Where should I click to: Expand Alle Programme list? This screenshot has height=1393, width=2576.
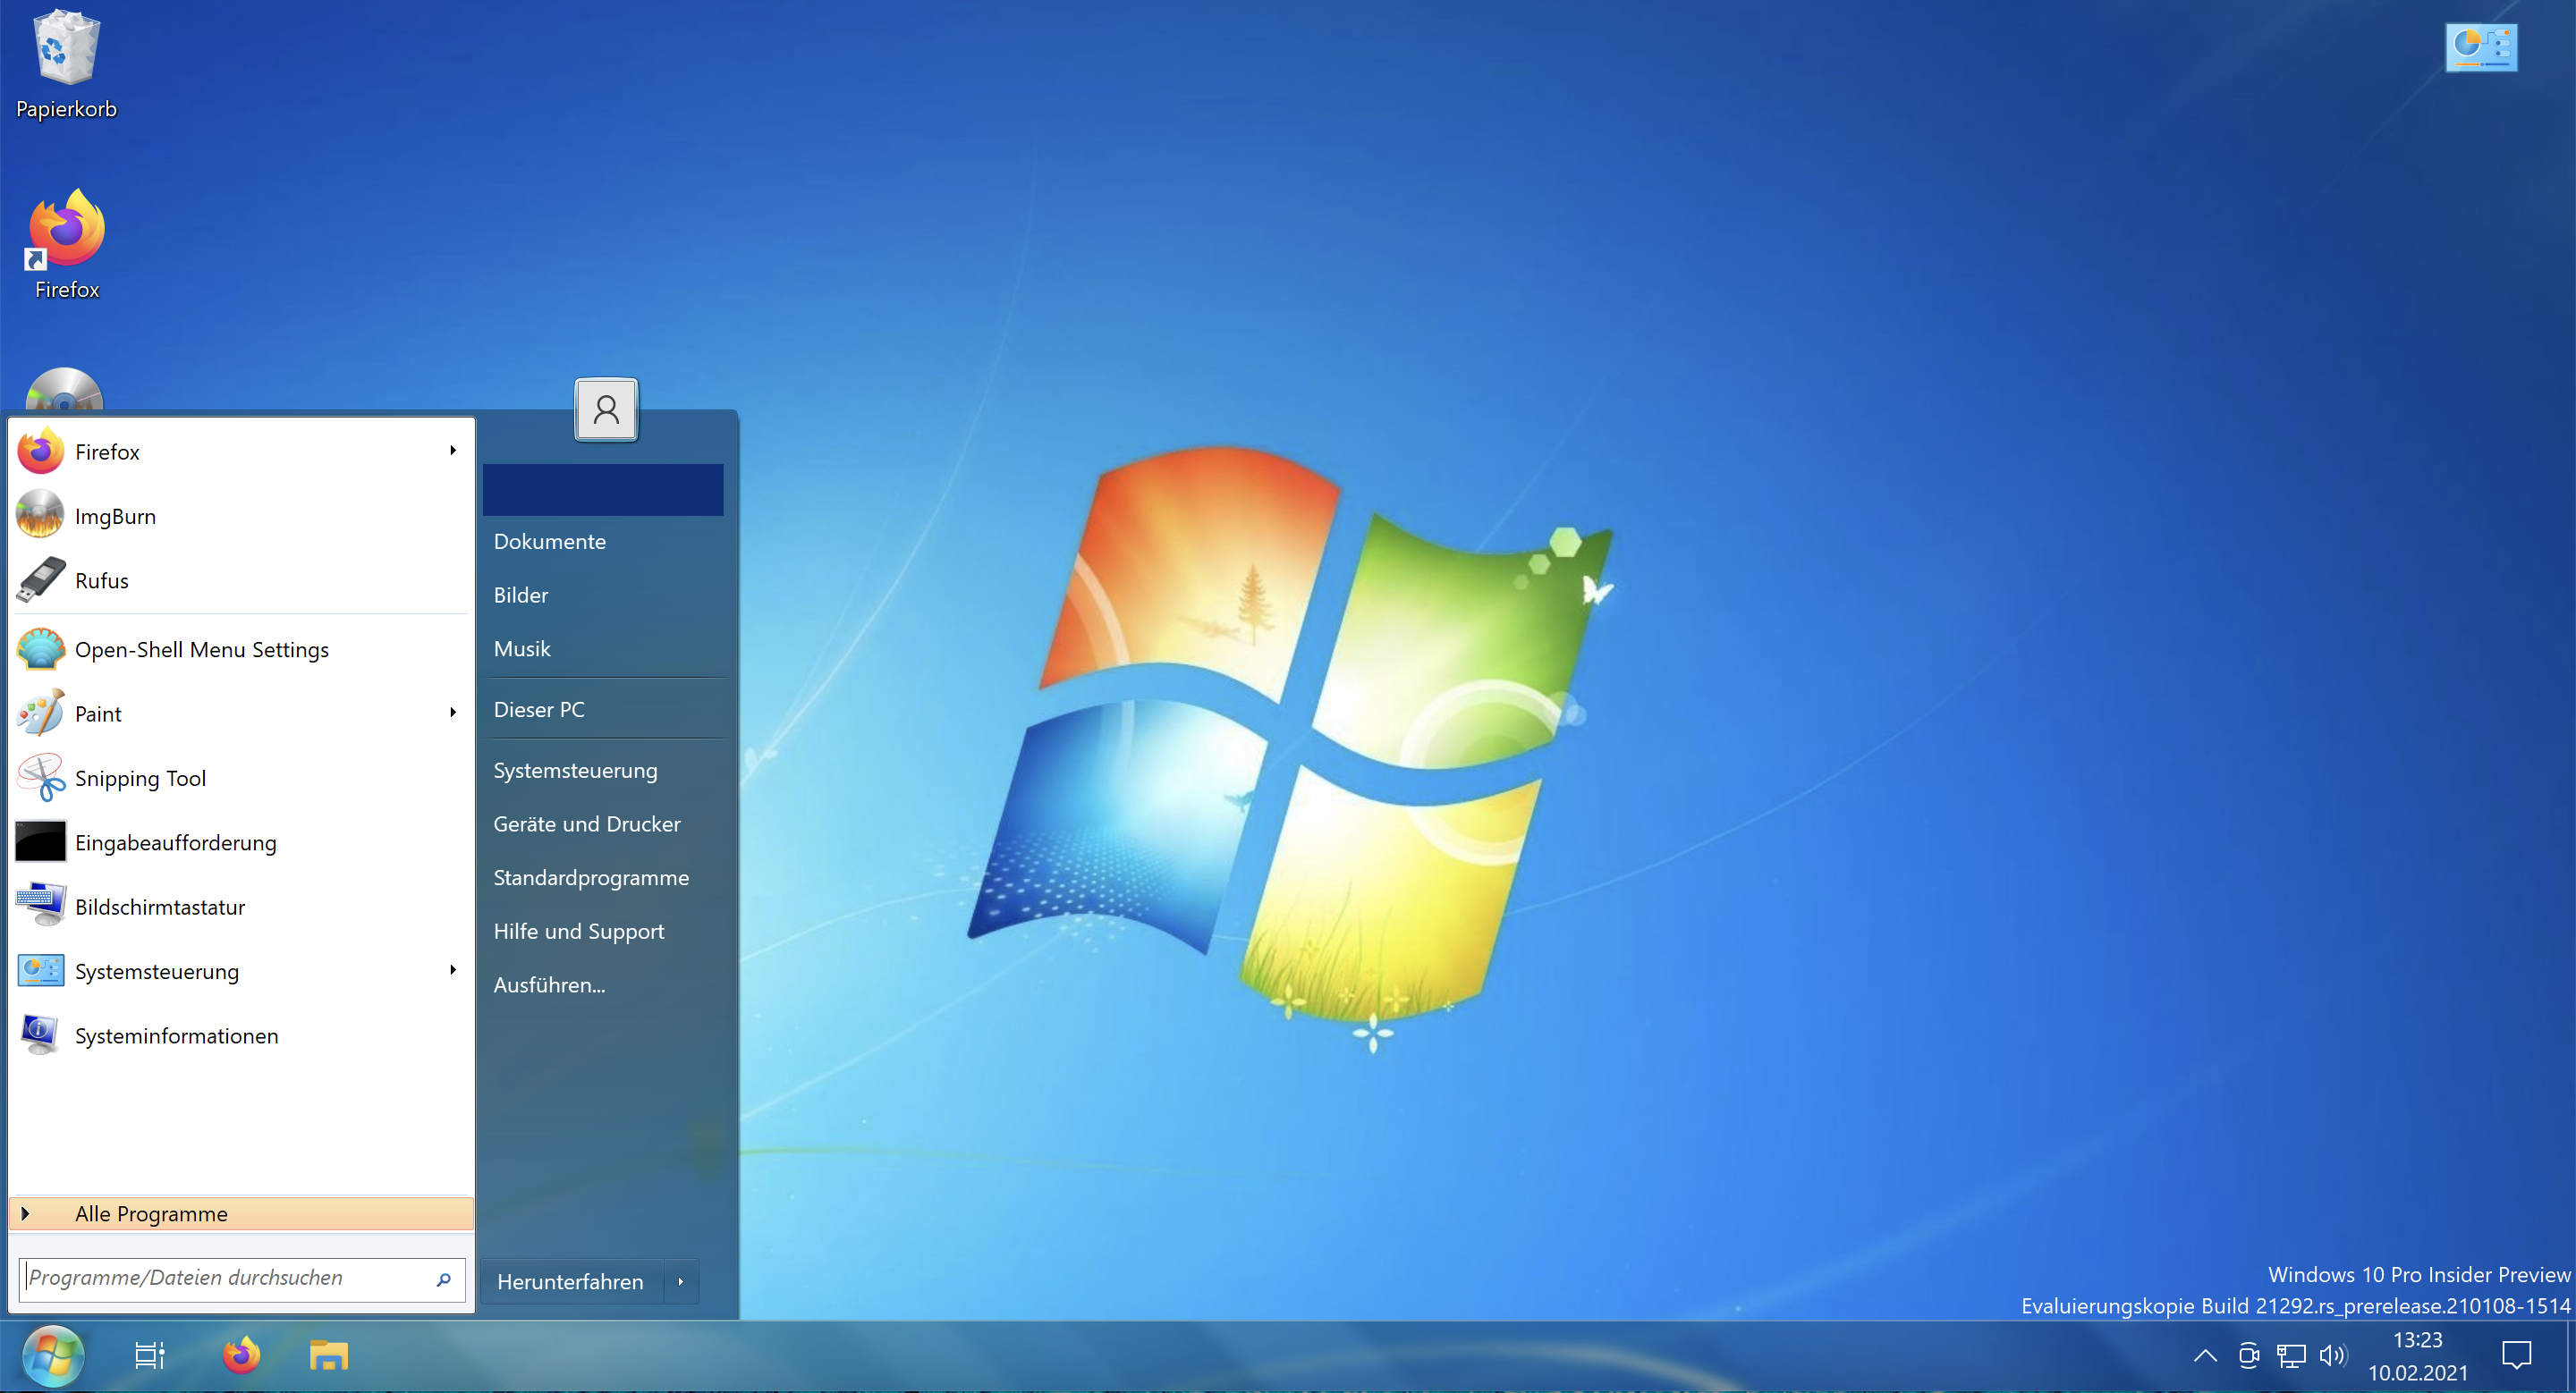coord(150,1213)
